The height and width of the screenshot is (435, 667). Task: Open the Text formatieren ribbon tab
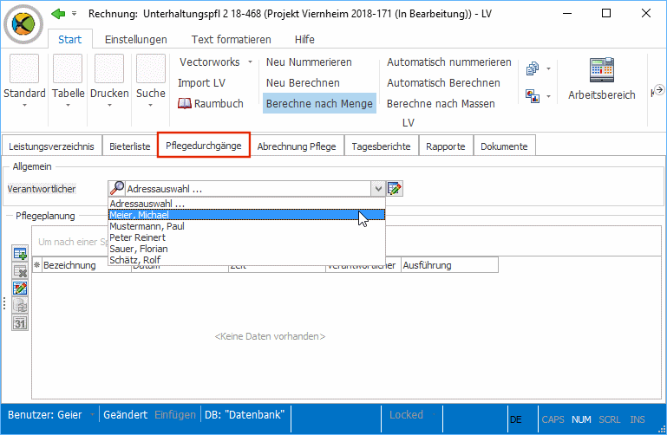(x=231, y=40)
